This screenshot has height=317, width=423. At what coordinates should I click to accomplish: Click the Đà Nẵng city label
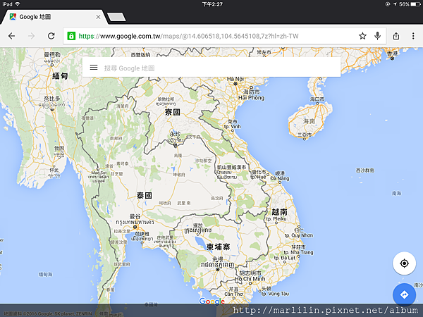pyautogui.click(x=280, y=178)
